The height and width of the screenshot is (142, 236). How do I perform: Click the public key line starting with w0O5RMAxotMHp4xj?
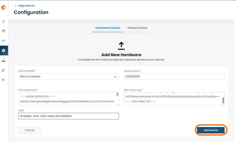pos(172,97)
